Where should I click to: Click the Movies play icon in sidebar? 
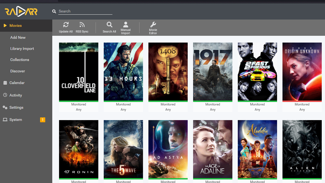pyautogui.click(x=5, y=25)
